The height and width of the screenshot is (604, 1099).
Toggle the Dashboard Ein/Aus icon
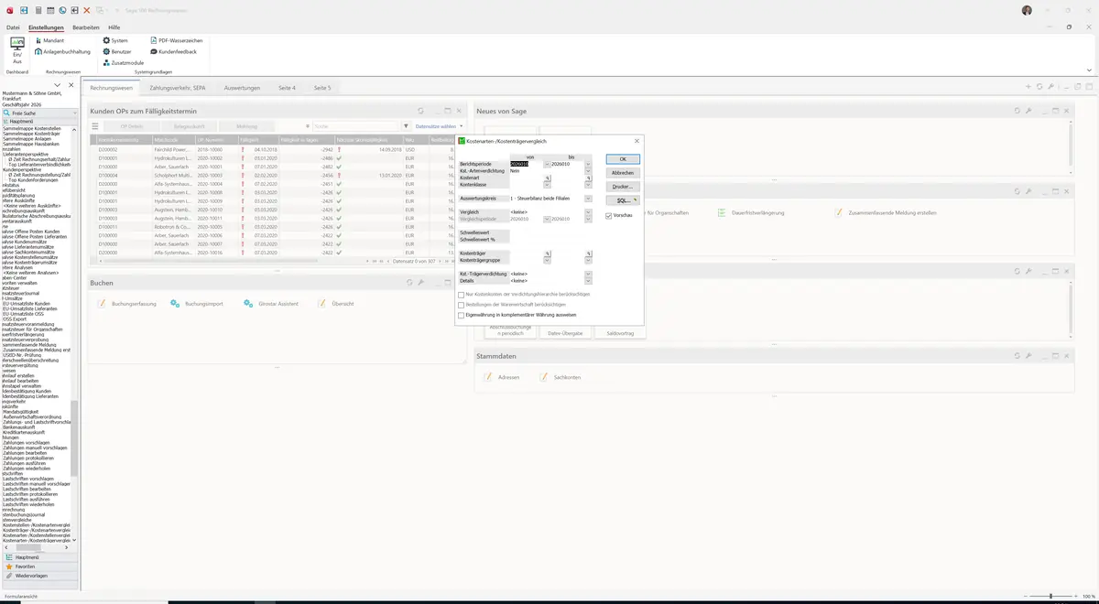pyautogui.click(x=16, y=49)
